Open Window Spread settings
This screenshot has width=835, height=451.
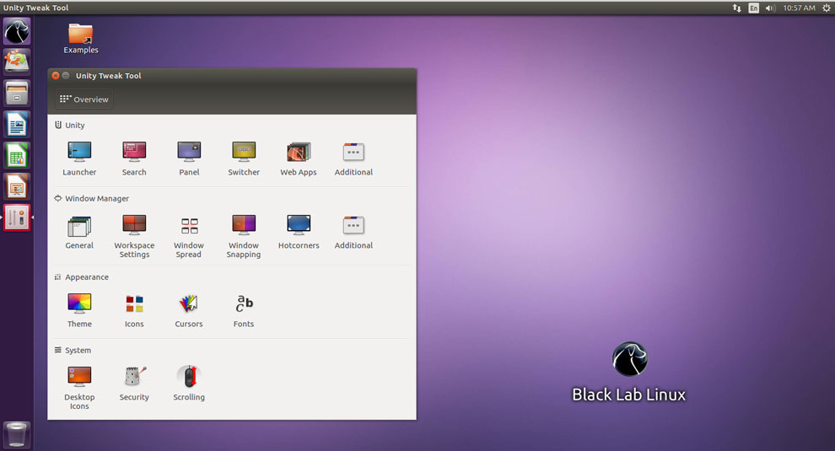[189, 236]
